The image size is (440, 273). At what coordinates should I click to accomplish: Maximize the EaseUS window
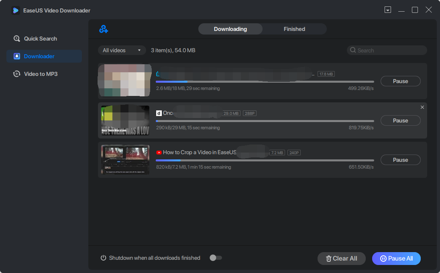point(415,10)
